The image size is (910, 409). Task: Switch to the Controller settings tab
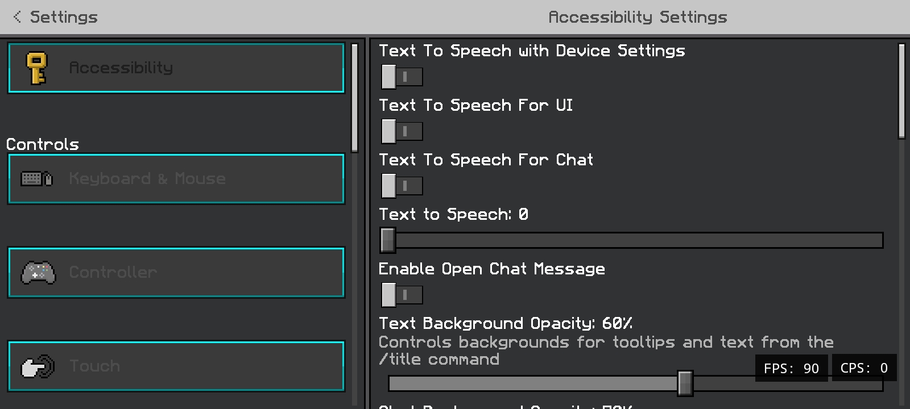point(176,273)
